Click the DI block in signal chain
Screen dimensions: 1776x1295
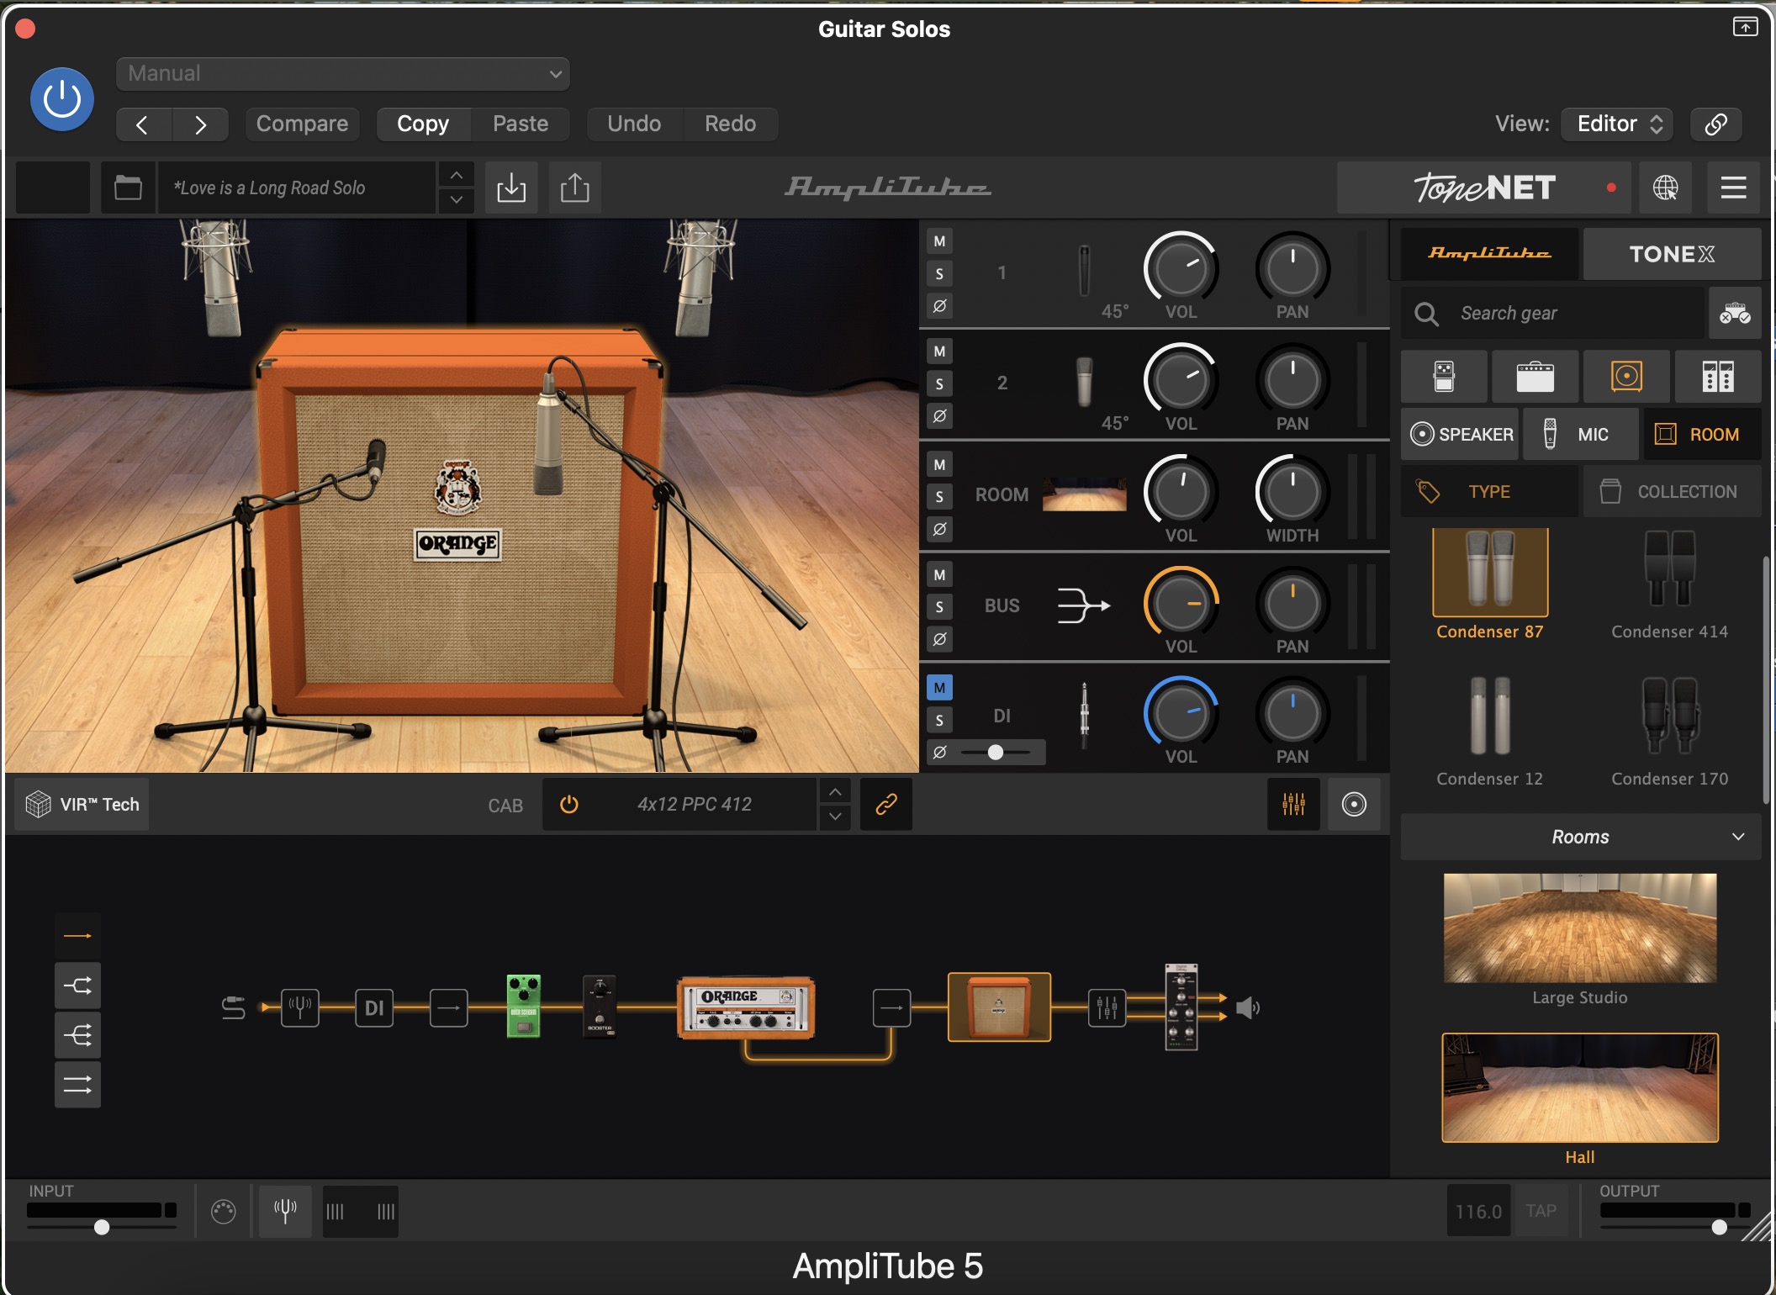[374, 1007]
